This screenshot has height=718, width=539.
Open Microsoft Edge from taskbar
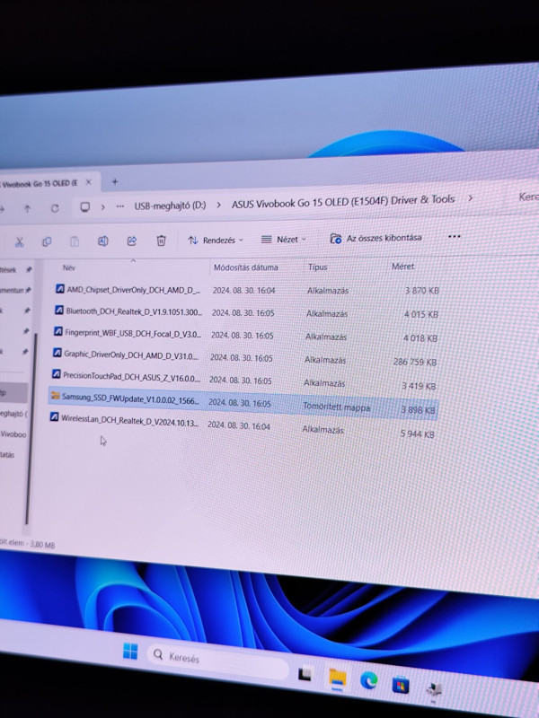tap(369, 681)
